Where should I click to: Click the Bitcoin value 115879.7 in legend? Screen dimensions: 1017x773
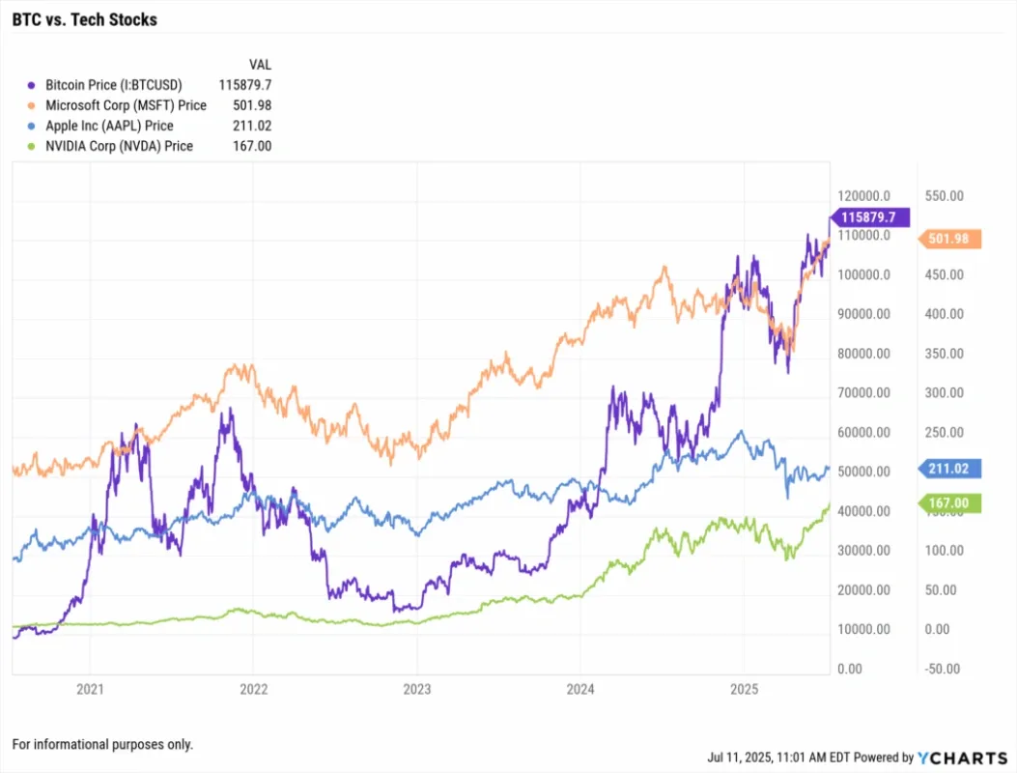tap(245, 85)
